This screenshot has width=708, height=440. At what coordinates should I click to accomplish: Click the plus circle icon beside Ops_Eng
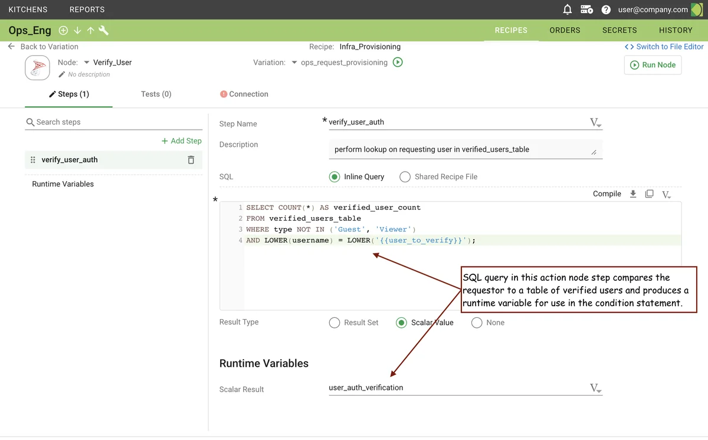(x=64, y=31)
